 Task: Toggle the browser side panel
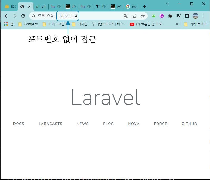187,16
